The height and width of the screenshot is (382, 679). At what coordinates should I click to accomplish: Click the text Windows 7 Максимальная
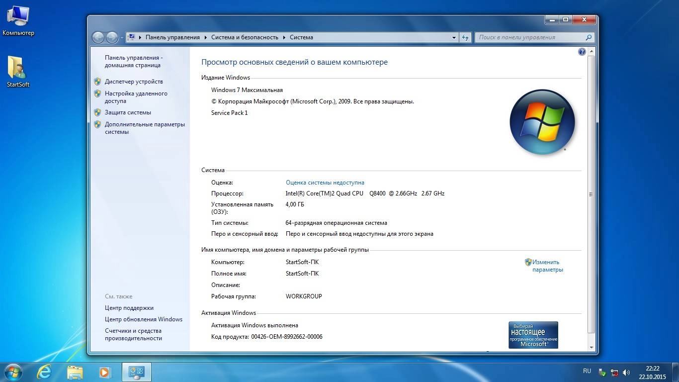click(x=247, y=90)
